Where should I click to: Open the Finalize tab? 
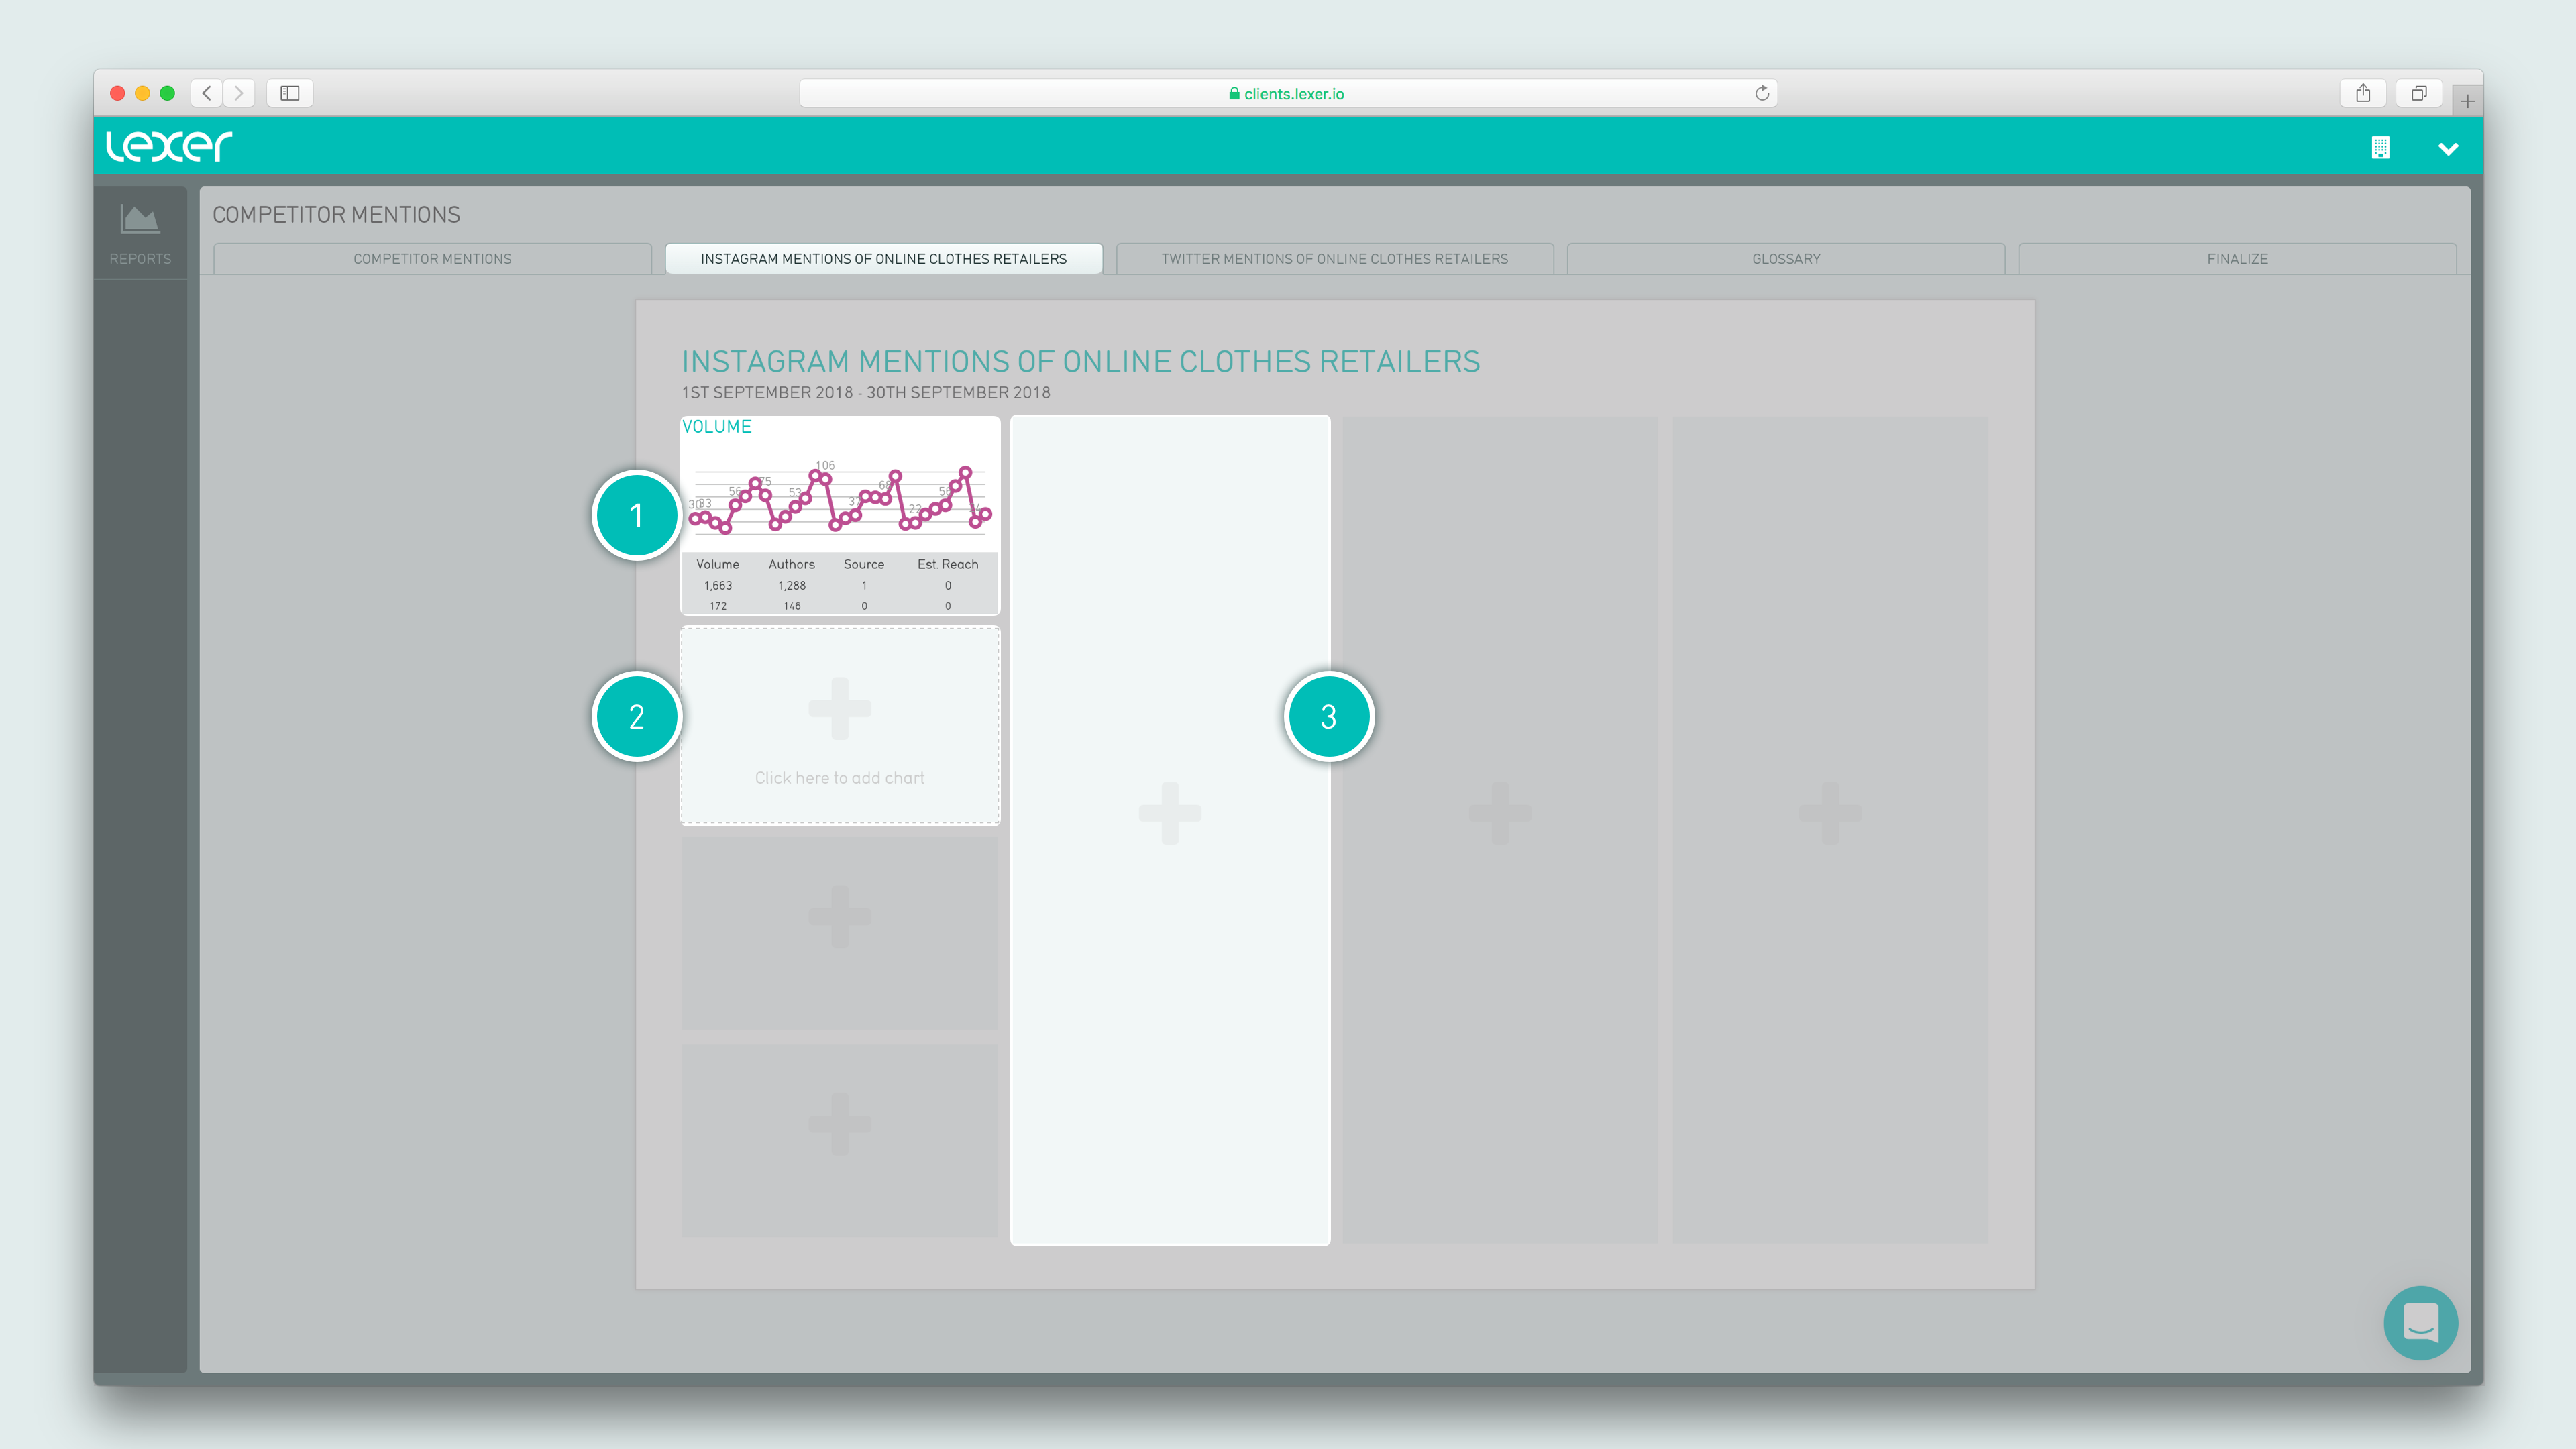pyautogui.click(x=2237, y=258)
